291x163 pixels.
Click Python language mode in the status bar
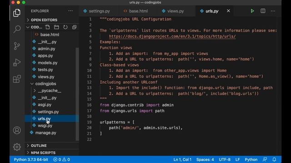point(251,159)
